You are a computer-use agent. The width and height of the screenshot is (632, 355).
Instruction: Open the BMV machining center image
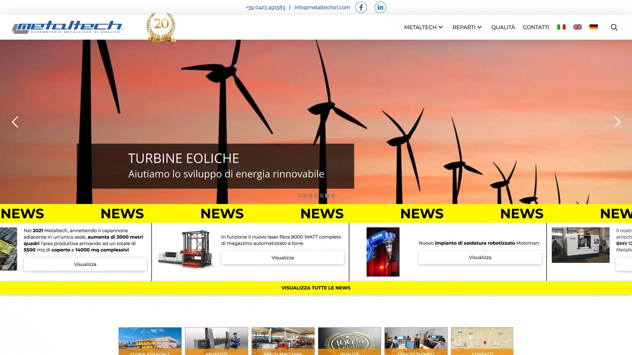(580, 245)
